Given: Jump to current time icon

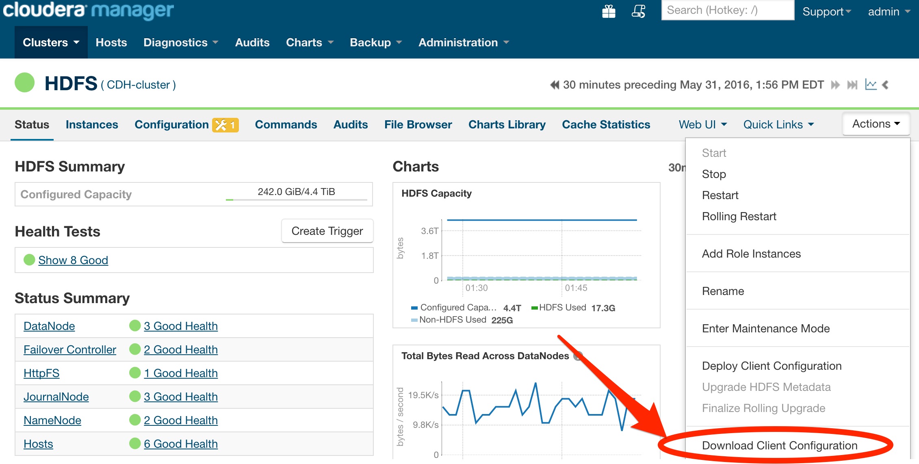Looking at the screenshot, I should [x=852, y=85].
